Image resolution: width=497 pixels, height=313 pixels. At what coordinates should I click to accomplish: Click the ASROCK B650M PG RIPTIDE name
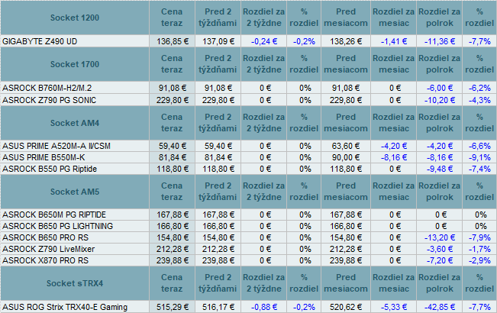pyautogui.click(x=54, y=215)
